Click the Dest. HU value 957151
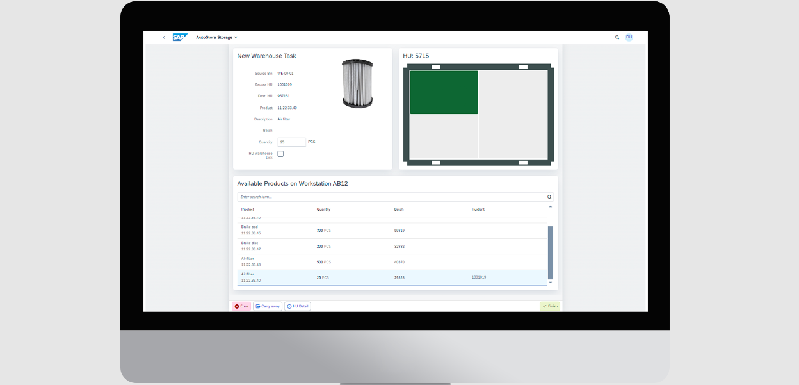 [284, 96]
